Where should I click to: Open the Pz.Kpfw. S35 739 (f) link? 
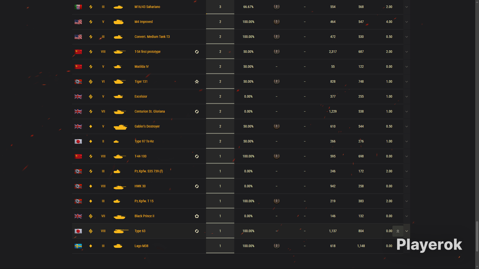click(x=148, y=171)
